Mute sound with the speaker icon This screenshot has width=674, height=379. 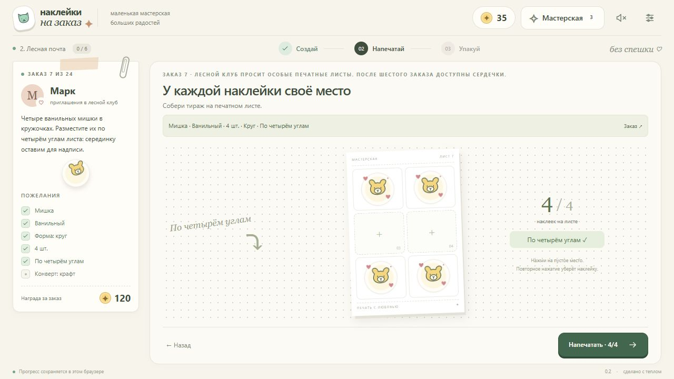(621, 18)
